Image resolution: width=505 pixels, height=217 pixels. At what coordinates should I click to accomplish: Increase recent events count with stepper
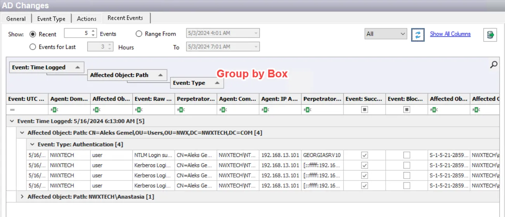[93, 31]
